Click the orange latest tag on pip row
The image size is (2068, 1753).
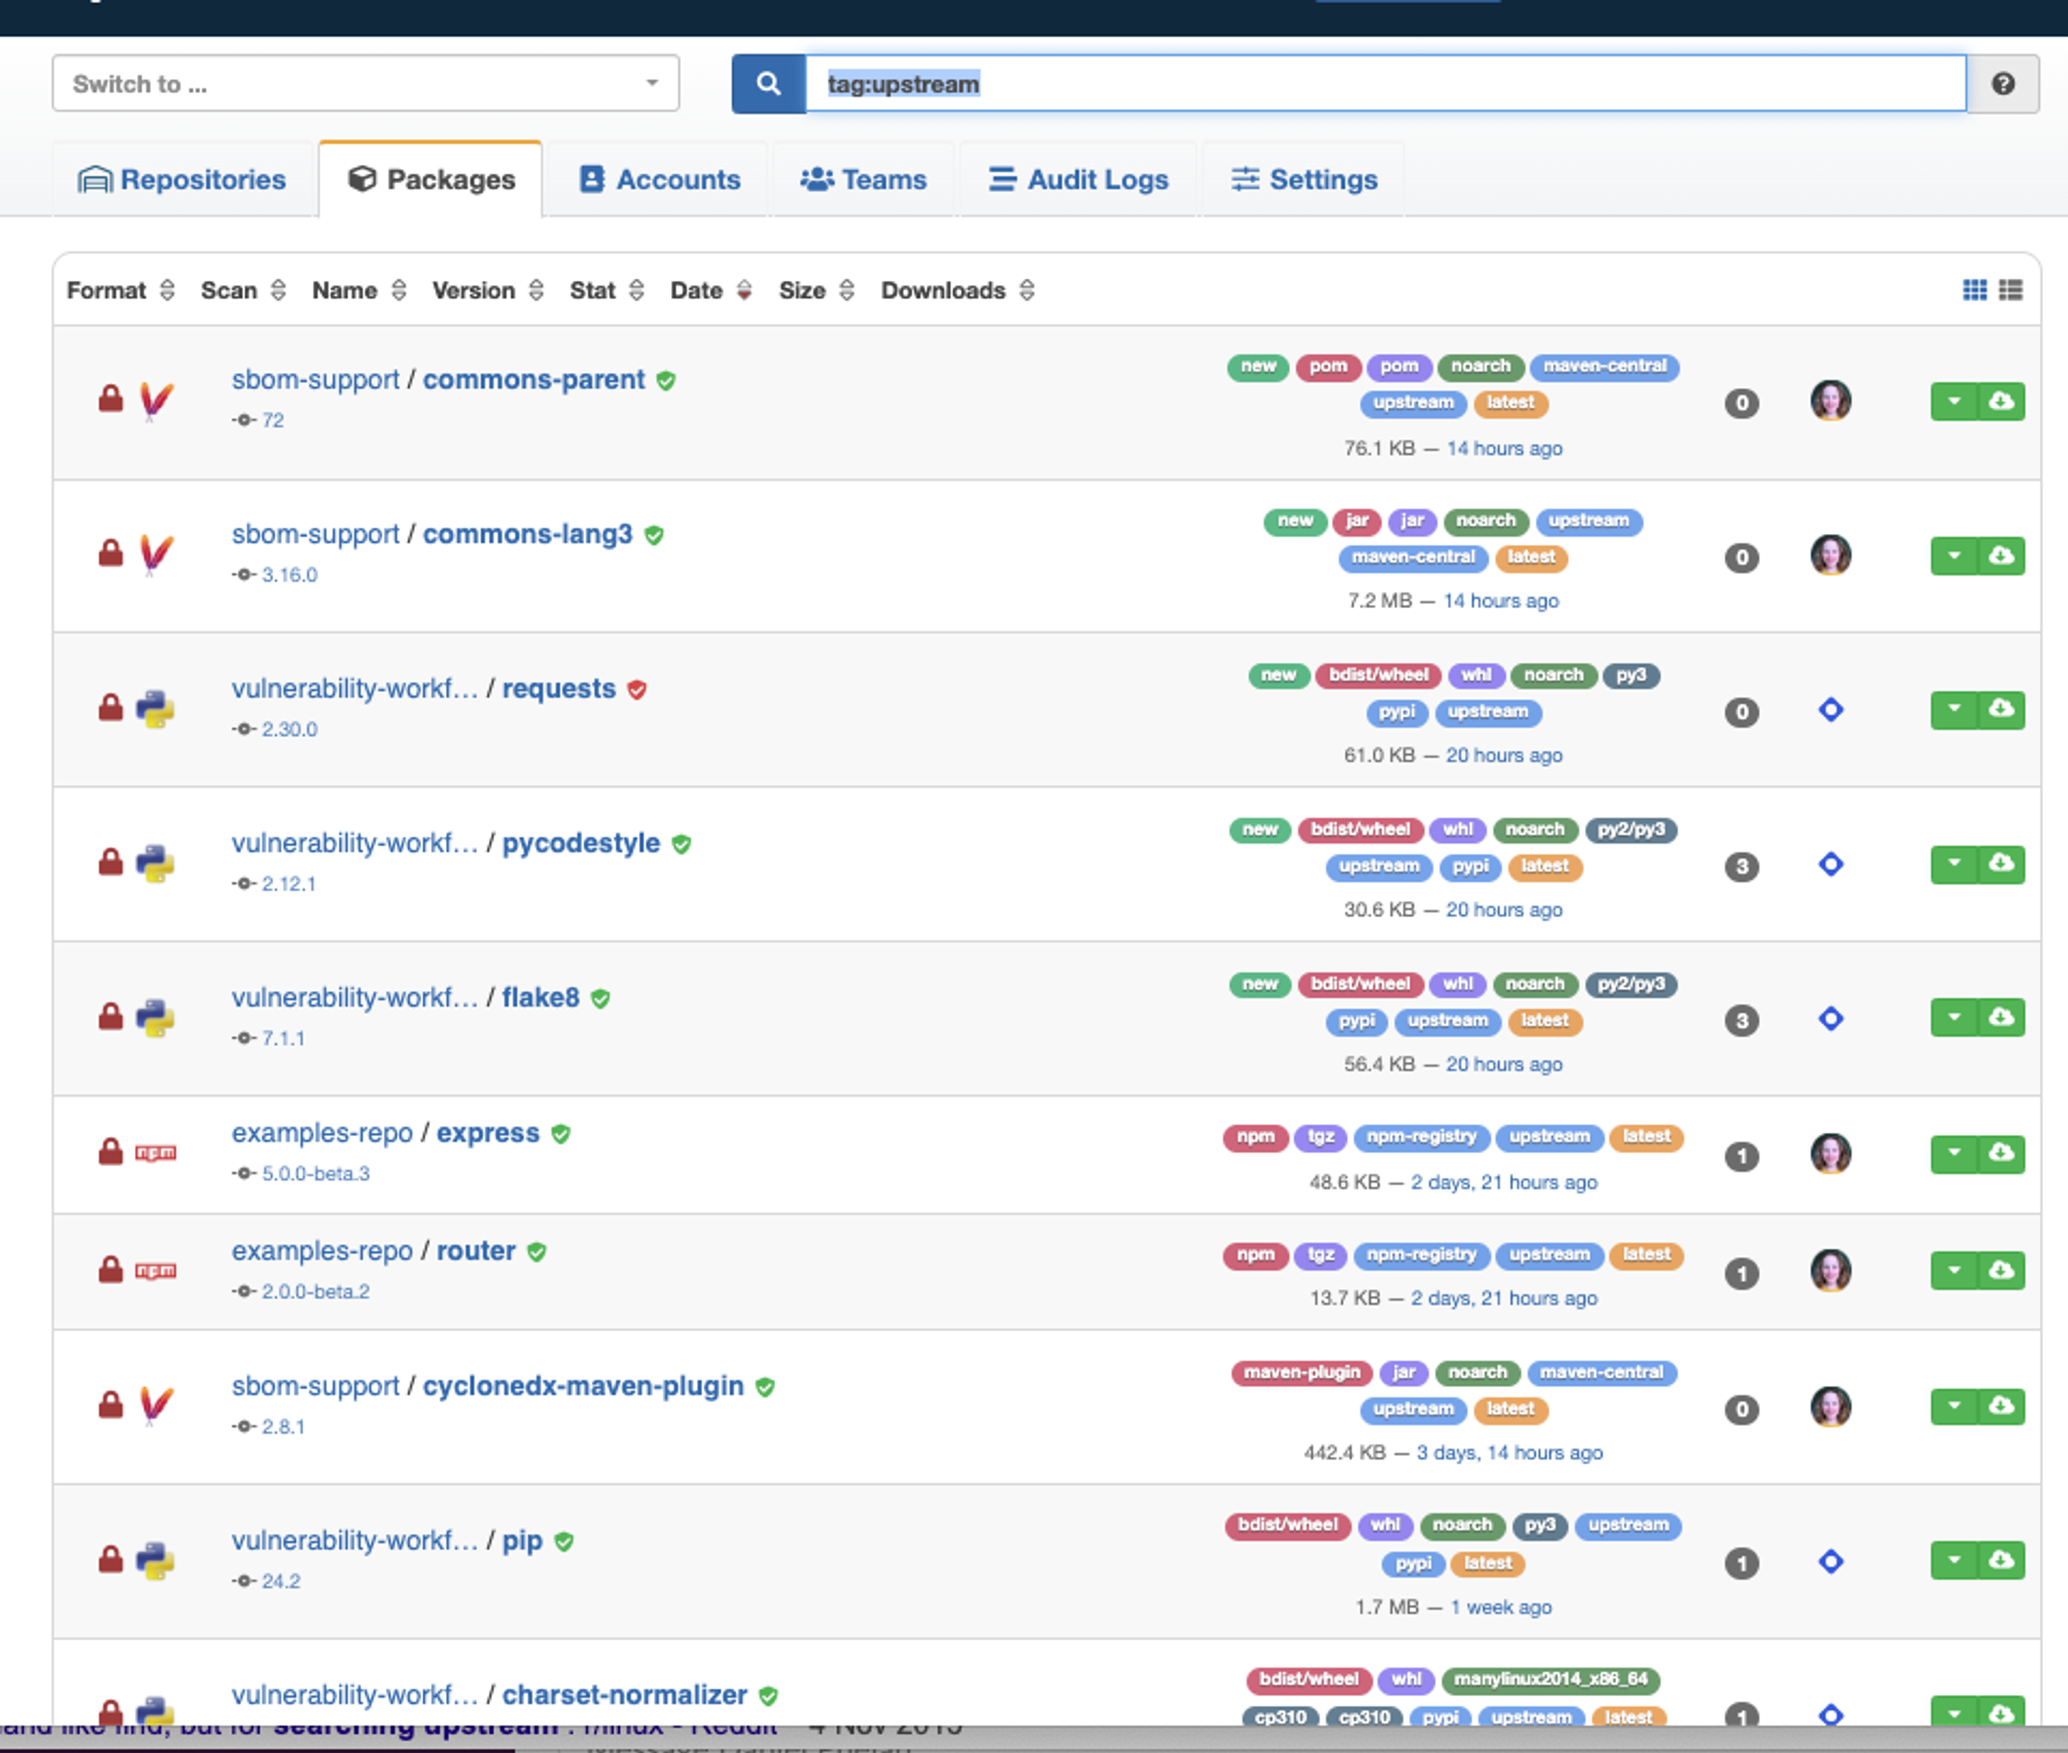1487,1563
